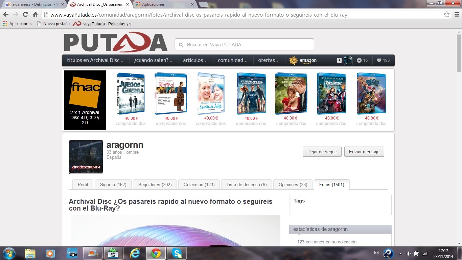Click ES language indicator in taskbar
462x260 pixels.
(x=376, y=253)
